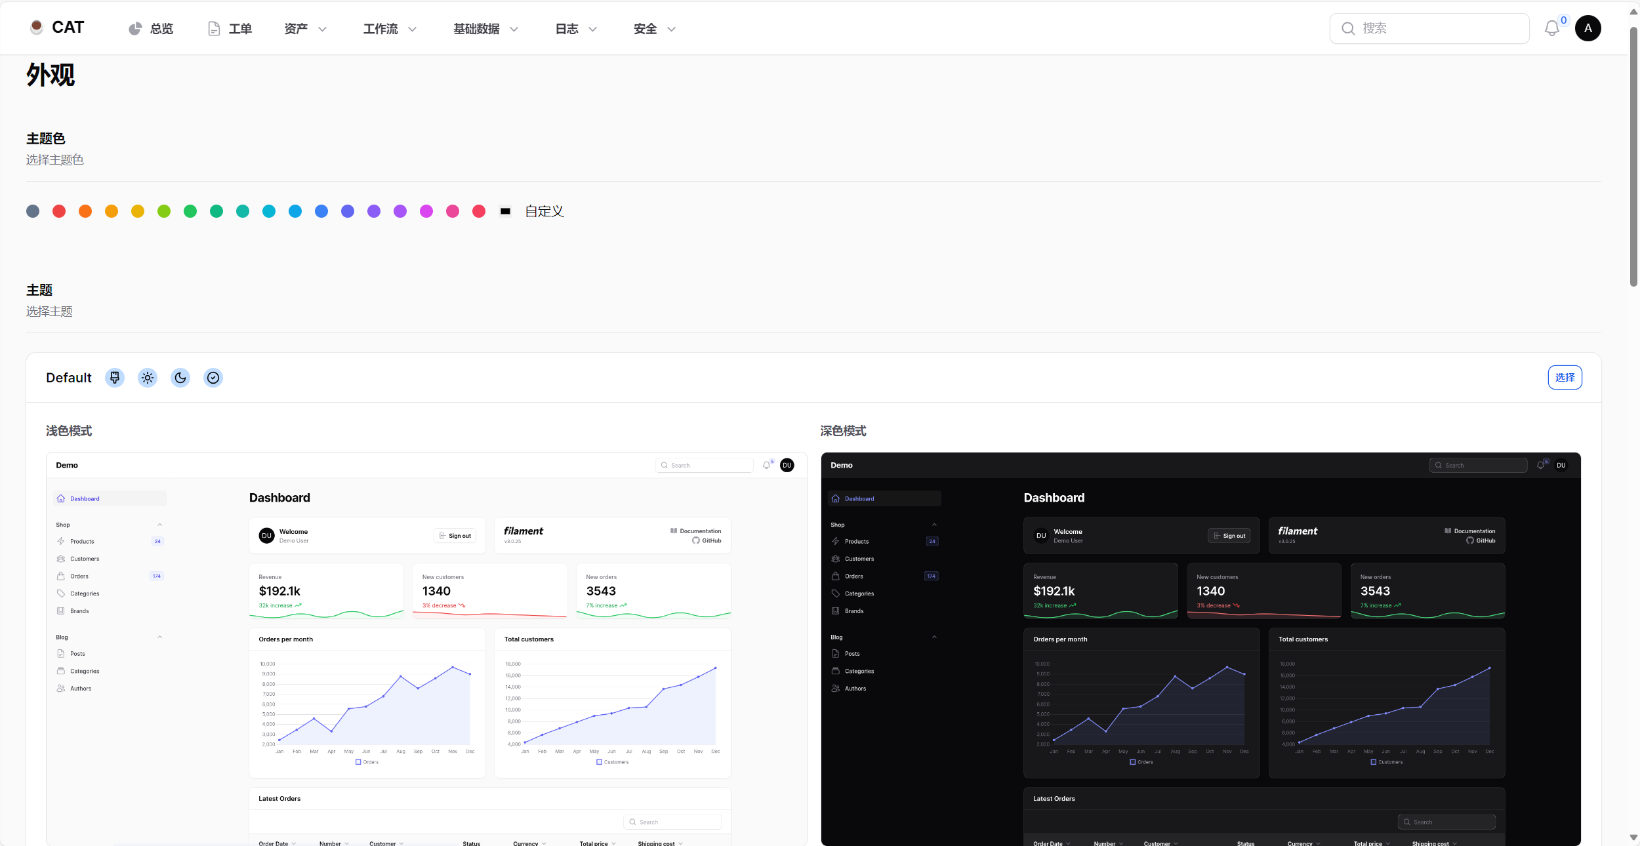Expand the 基础数据 dropdown menu
This screenshot has width=1640, height=846.
(x=485, y=29)
